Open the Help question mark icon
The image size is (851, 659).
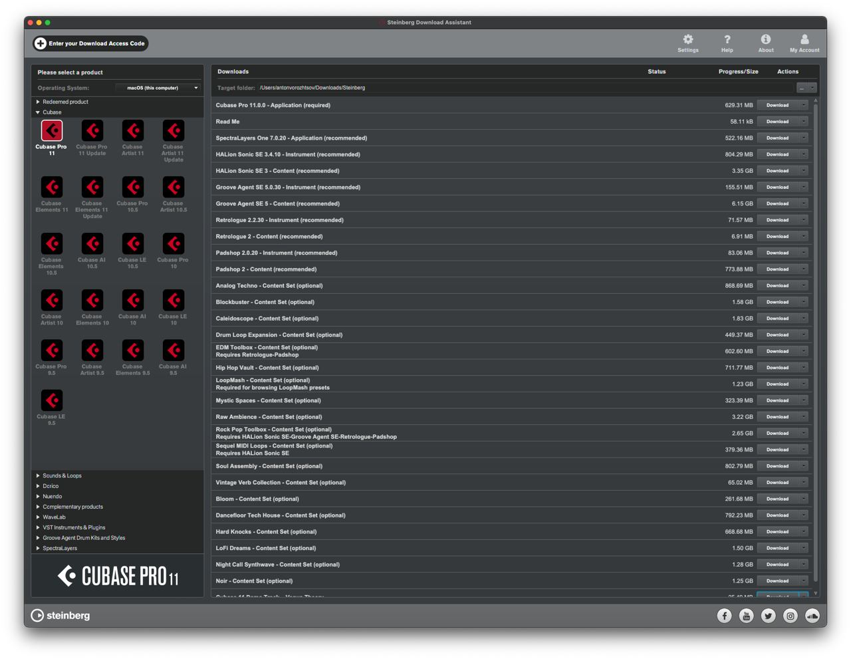tap(727, 40)
